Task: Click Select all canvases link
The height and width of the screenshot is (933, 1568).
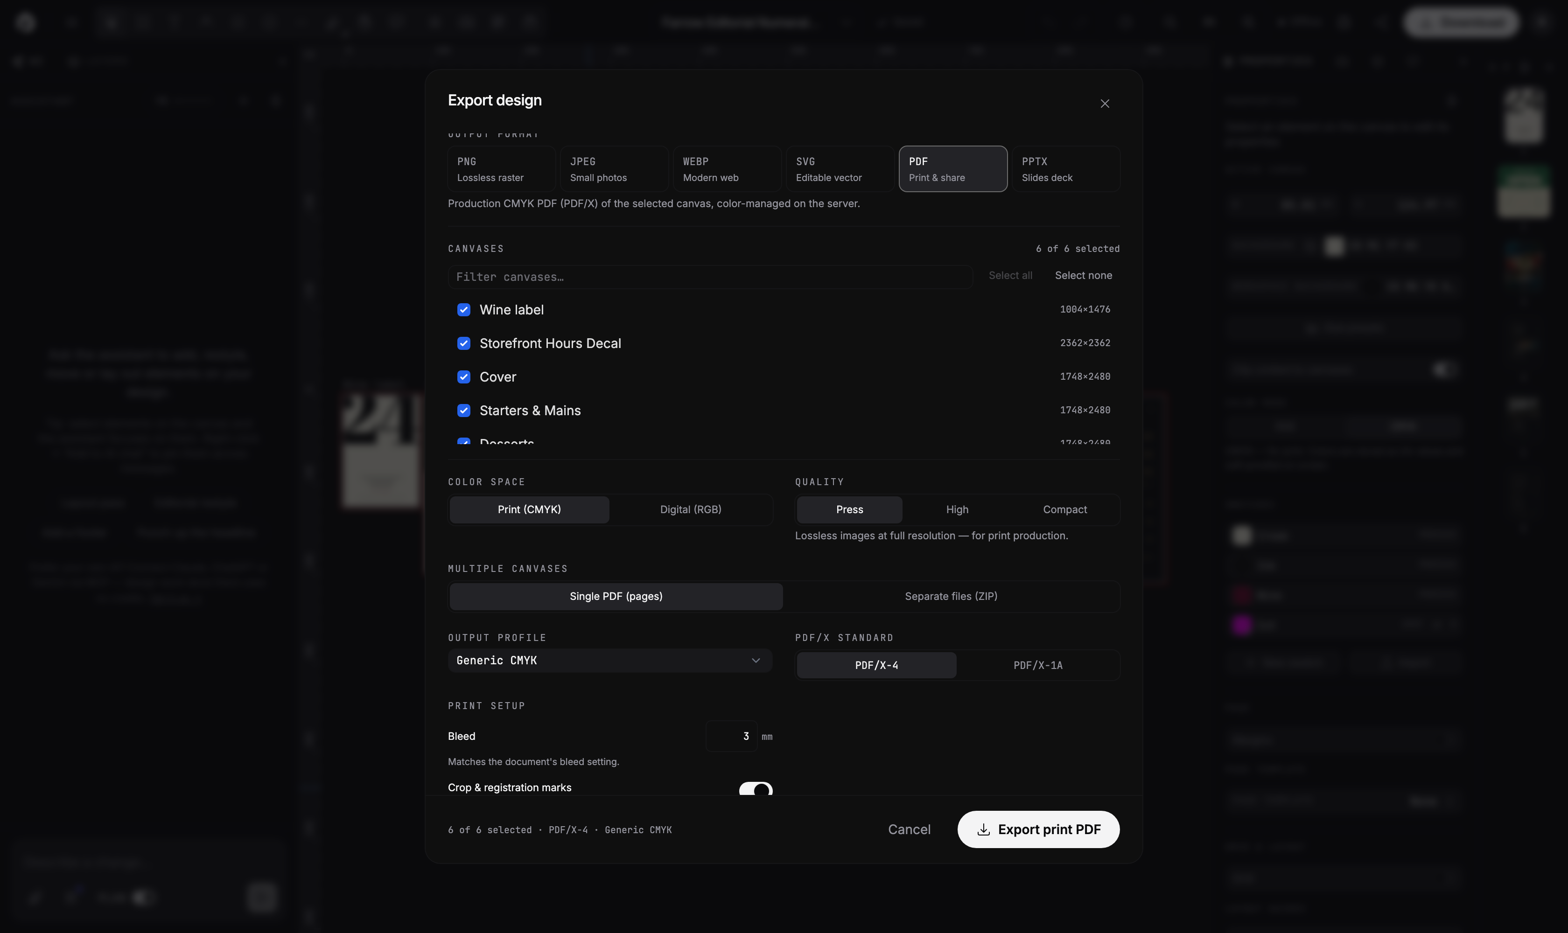Action: (1010, 275)
